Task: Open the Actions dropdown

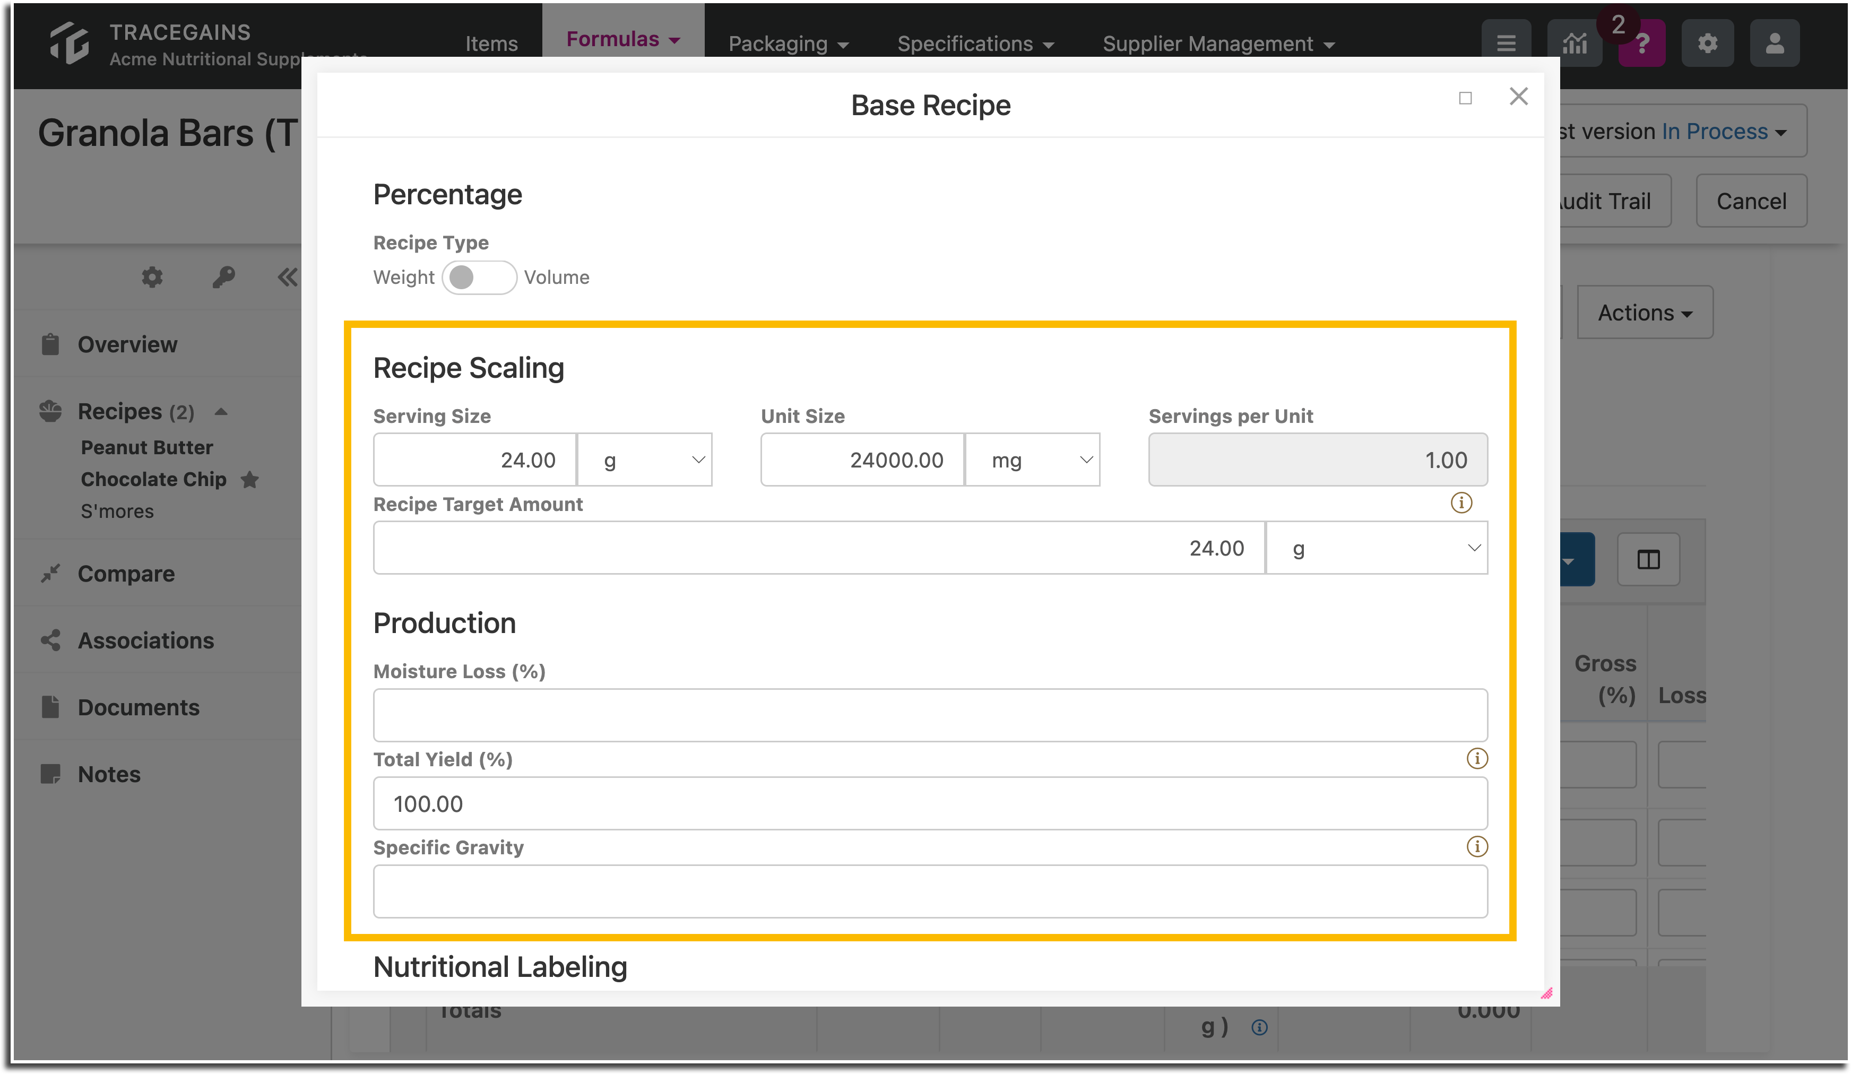Action: [1645, 312]
